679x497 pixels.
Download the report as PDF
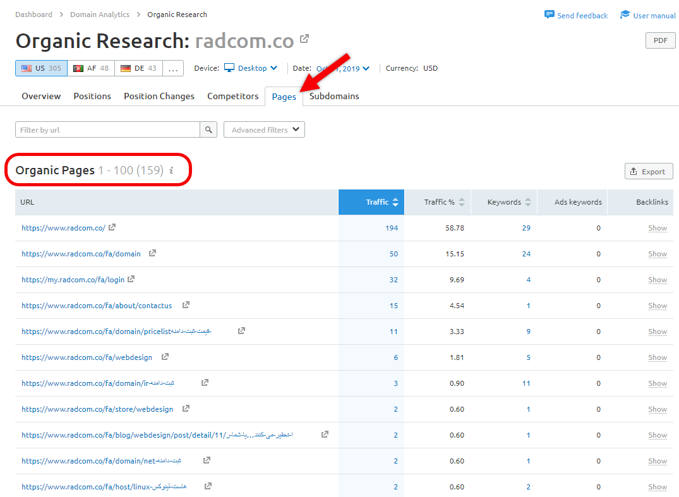tap(660, 40)
